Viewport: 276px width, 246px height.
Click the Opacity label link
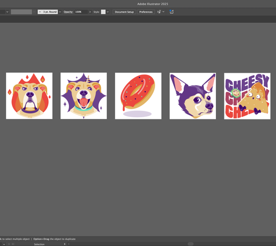[x=68, y=12]
